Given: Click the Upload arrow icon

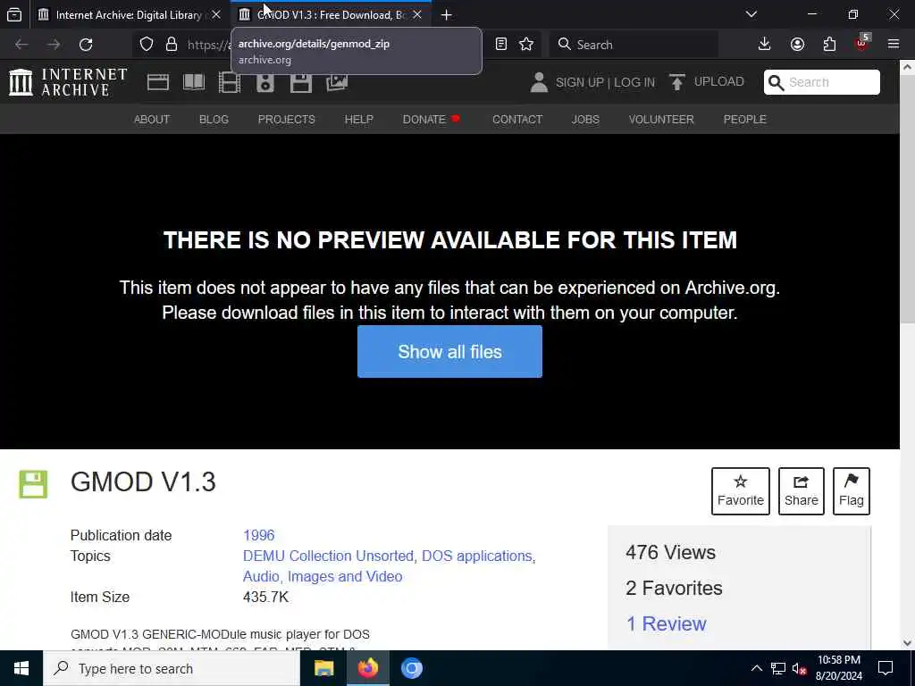Looking at the screenshot, I should click(677, 82).
